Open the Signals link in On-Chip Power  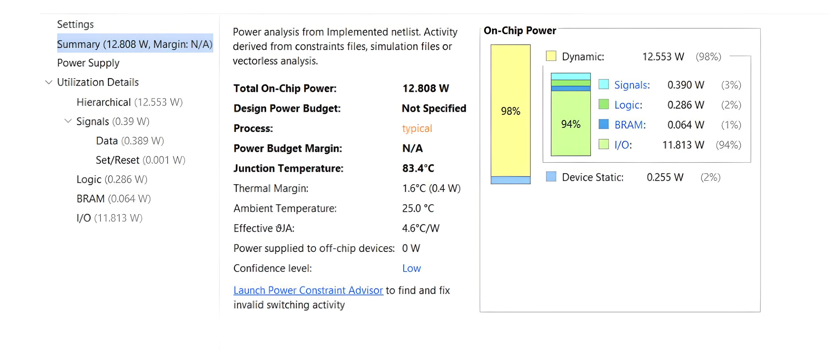(632, 85)
